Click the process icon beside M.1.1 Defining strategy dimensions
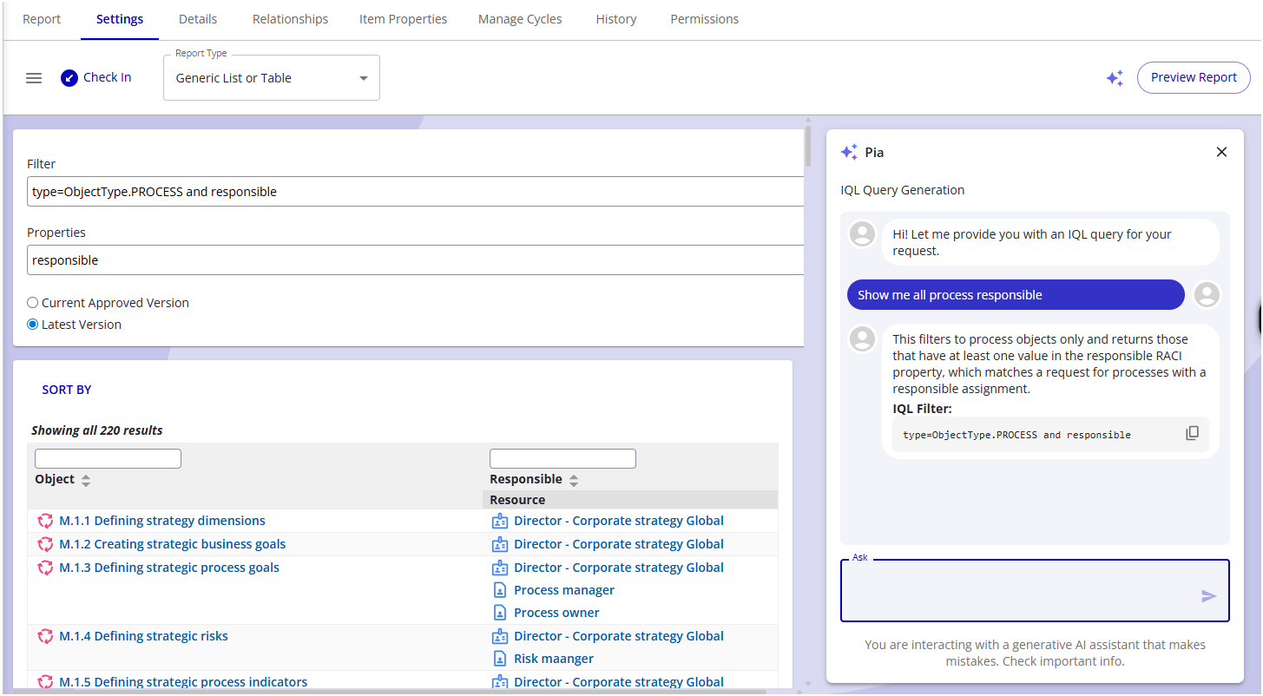The height and width of the screenshot is (696, 1263). pyautogui.click(x=45, y=521)
